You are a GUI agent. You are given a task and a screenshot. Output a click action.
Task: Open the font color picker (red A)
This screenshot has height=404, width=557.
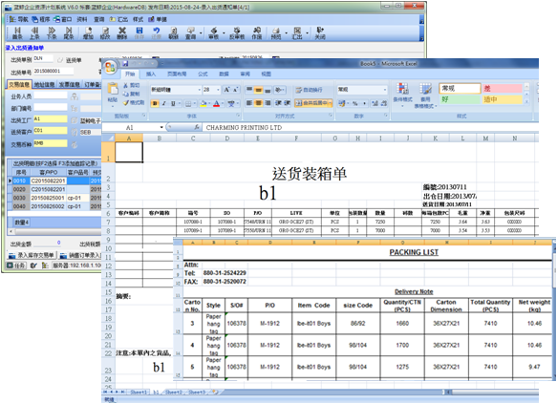coord(223,103)
